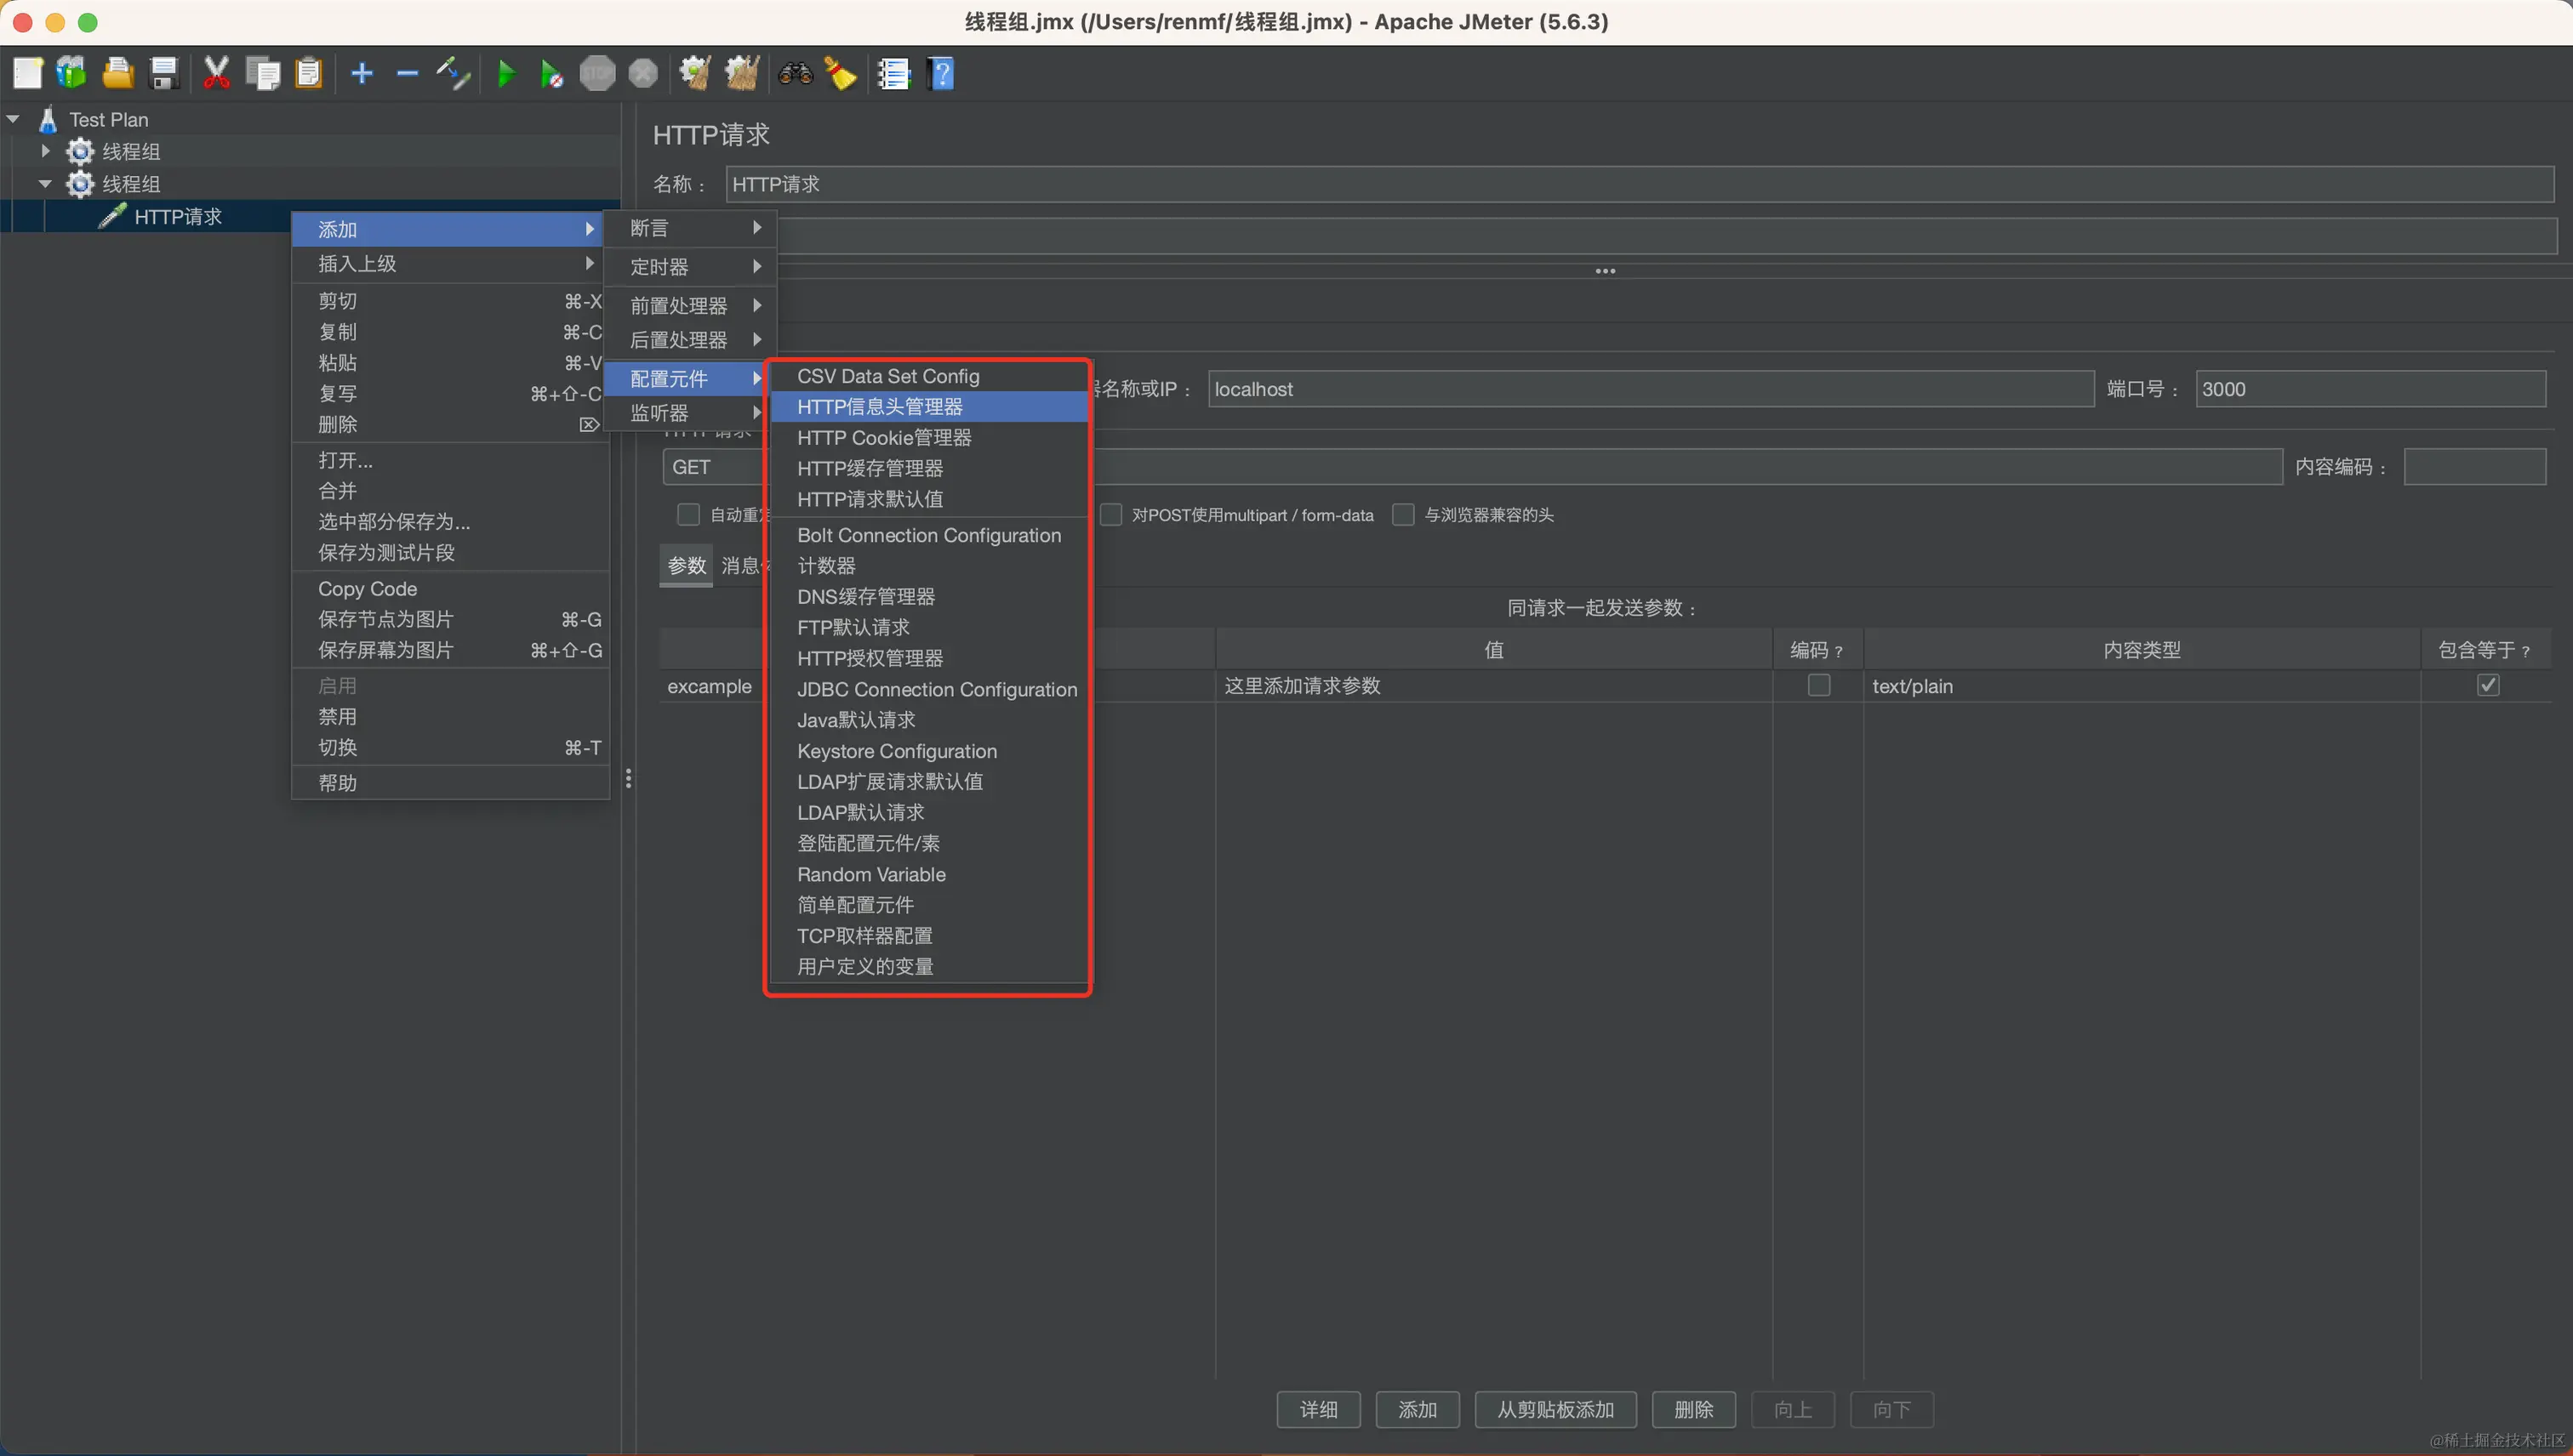Expand the 前置处理器 submenu
Image resolution: width=2573 pixels, height=1456 pixels.
pyautogui.click(x=689, y=305)
